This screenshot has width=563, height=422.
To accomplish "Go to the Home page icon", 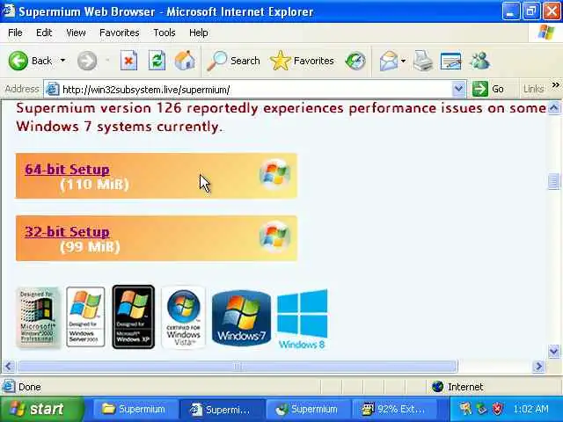I will point(185,61).
